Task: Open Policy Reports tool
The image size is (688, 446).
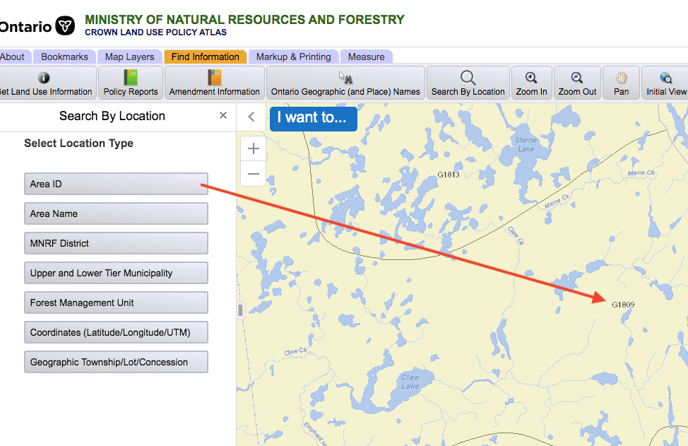Action: [130, 83]
